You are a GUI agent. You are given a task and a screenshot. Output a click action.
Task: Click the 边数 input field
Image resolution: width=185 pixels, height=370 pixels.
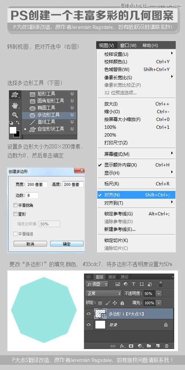(x=32, y=195)
